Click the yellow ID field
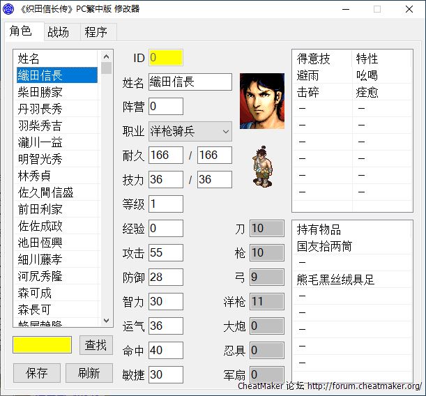Viewport: 426px width, 396px height. point(166,57)
